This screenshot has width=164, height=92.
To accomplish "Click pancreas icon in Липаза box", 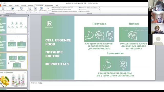I will click(x=132, y=36).
